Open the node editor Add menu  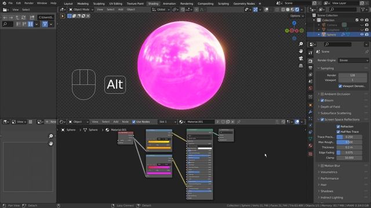(116, 122)
